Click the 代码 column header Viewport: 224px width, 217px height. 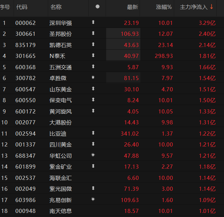(x=22, y=7)
